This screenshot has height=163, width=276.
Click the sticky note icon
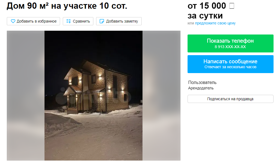pyautogui.click(x=102, y=21)
